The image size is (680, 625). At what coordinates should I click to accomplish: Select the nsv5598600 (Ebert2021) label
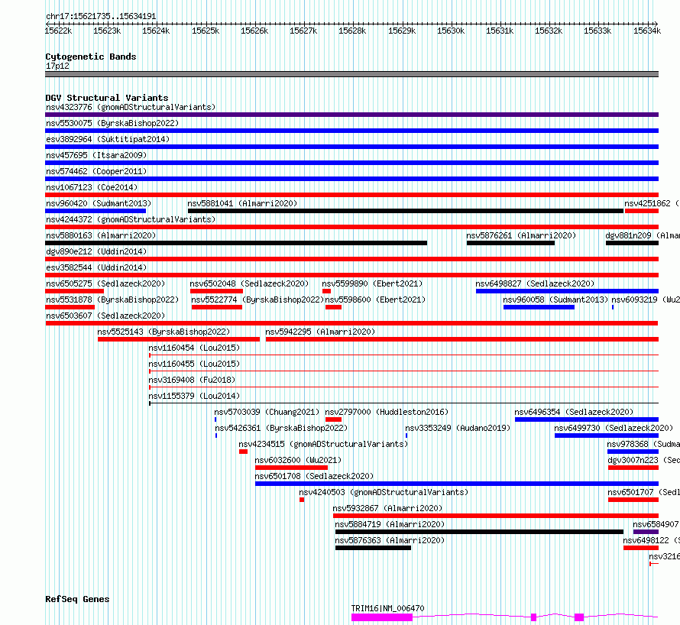click(x=375, y=300)
